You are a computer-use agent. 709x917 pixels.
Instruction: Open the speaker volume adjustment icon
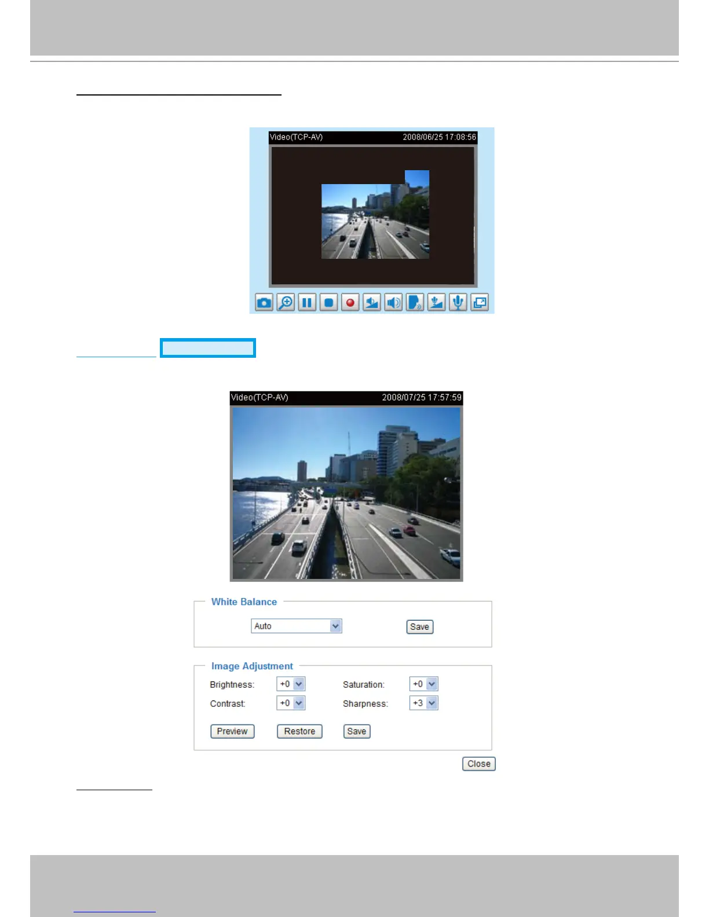[x=372, y=302]
